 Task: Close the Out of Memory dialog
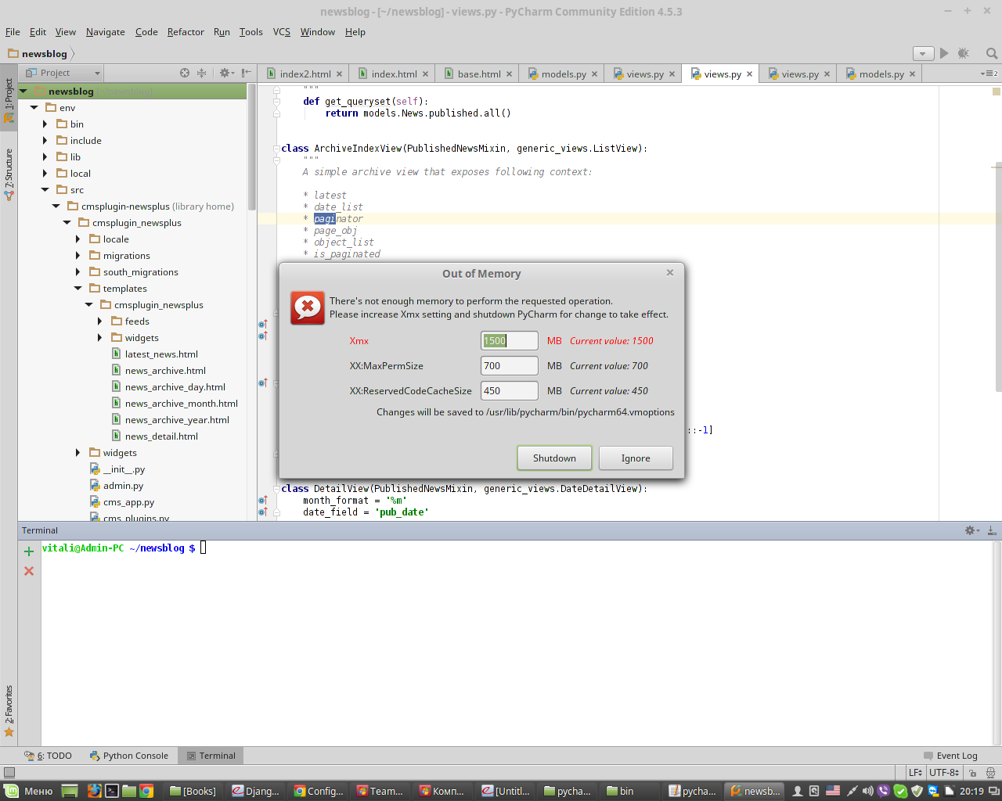670,272
